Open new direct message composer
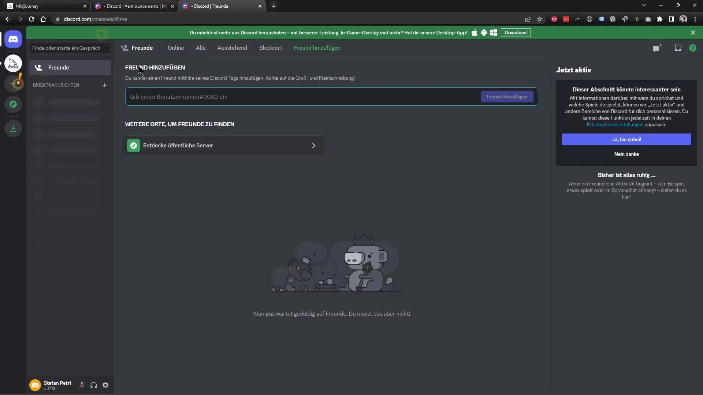Image resolution: width=703 pixels, height=395 pixels. click(x=104, y=85)
